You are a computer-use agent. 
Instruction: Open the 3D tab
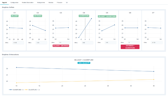pos(67,2)
